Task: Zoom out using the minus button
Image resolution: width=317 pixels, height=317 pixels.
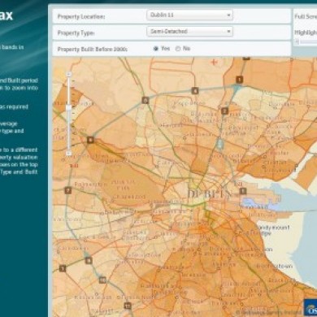Action: pos(69,154)
